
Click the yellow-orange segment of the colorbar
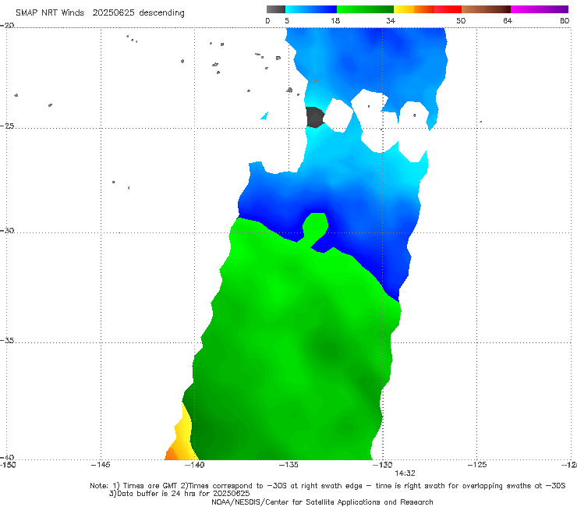(x=413, y=9)
